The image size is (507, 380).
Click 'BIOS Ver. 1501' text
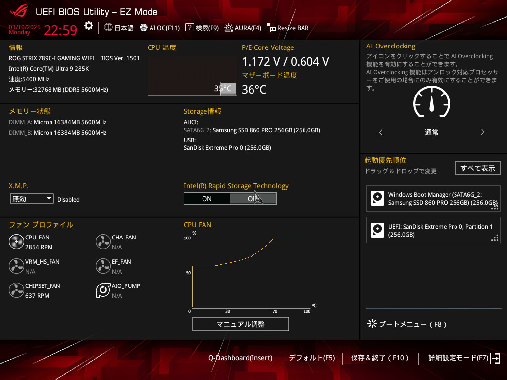click(120, 58)
